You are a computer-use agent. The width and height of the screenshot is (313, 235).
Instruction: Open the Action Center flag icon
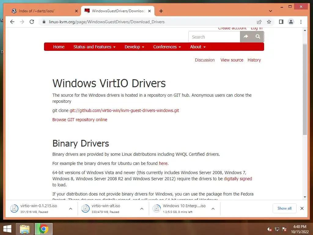(284, 229)
